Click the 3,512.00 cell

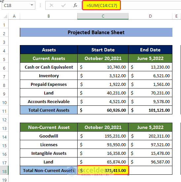click(103, 76)
